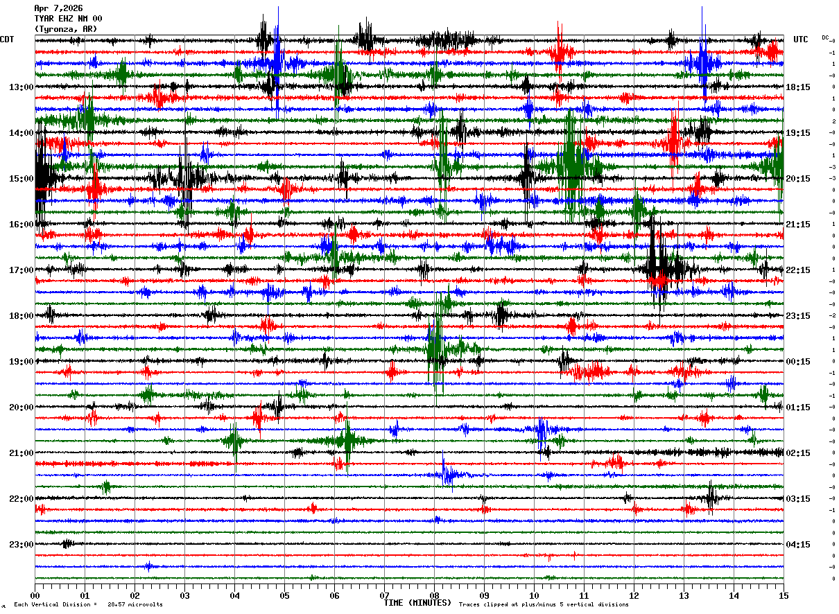This screenshot has height=614, width=839.
Task: Click minute tick label 07 on time axis
Action: pos(384,595)
